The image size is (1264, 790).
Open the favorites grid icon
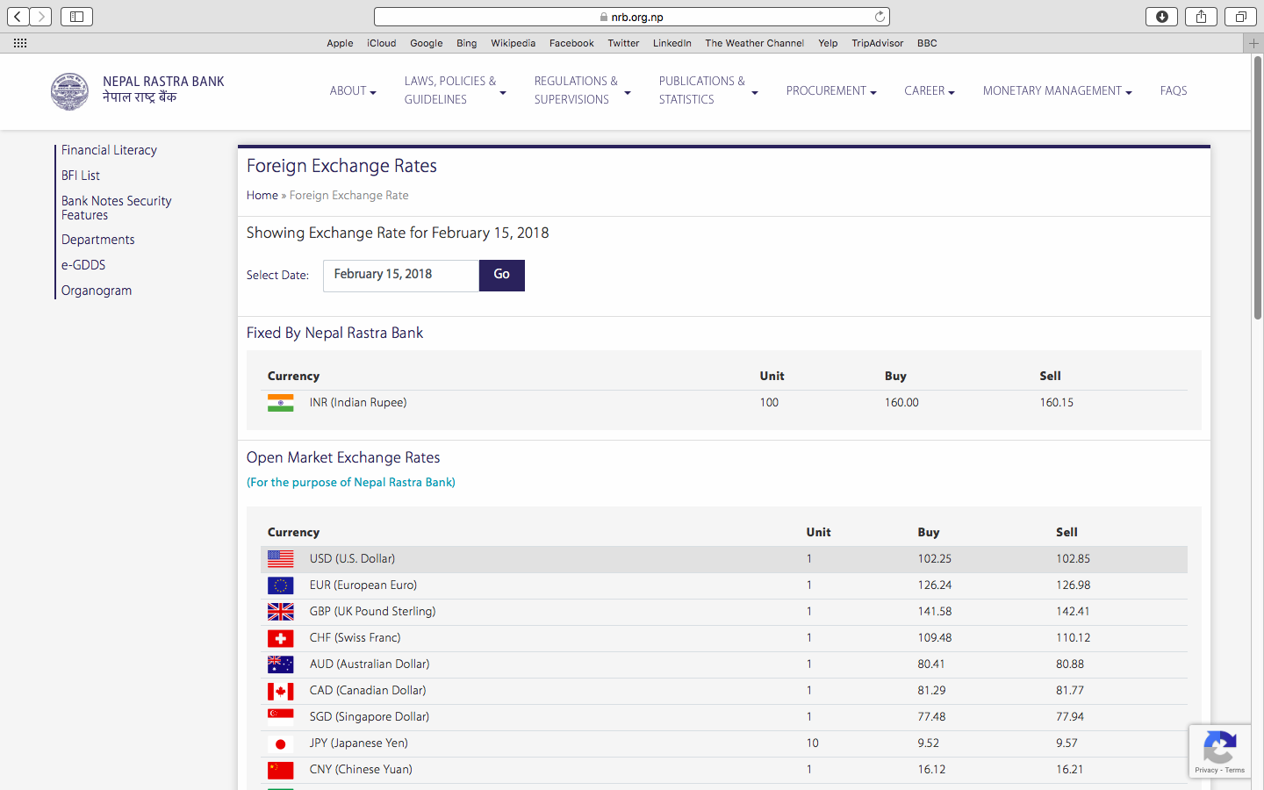click(x=20, y=43)
